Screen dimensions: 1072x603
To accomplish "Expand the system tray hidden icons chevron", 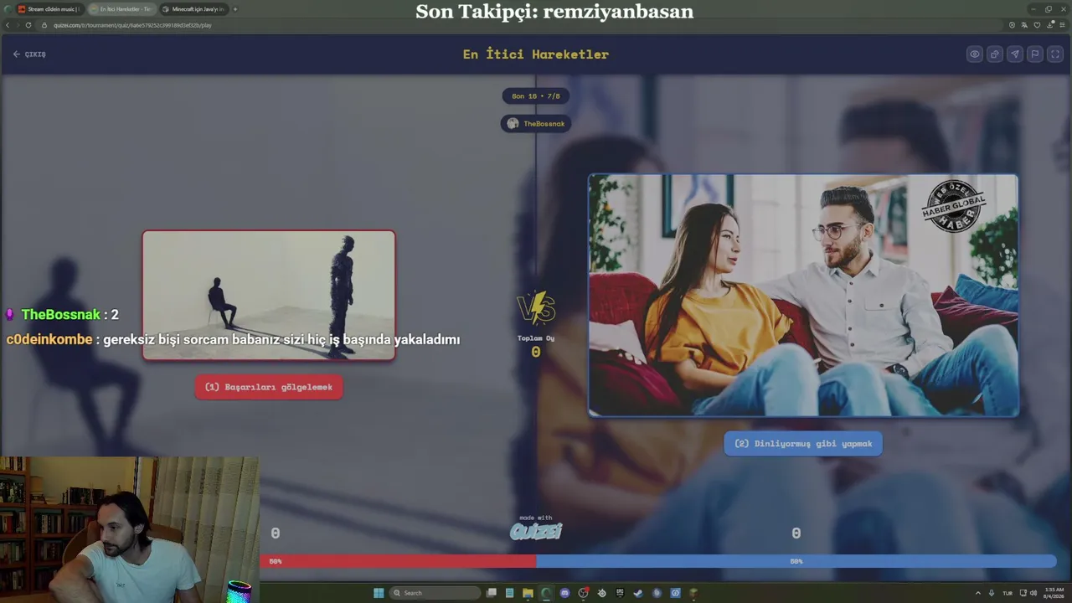I will (977, 593).
